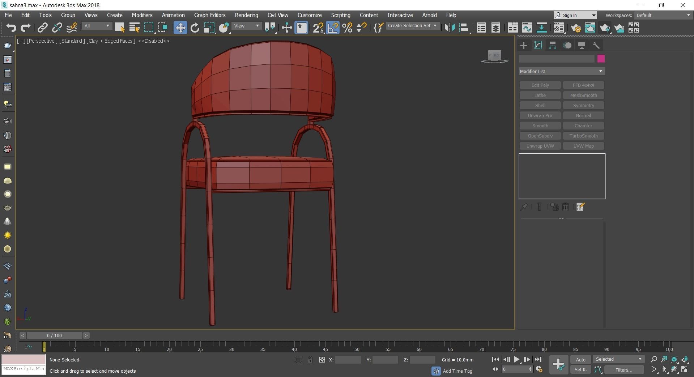Go to animation start
This screenshot has width=694, height=377.
[495, 359]
